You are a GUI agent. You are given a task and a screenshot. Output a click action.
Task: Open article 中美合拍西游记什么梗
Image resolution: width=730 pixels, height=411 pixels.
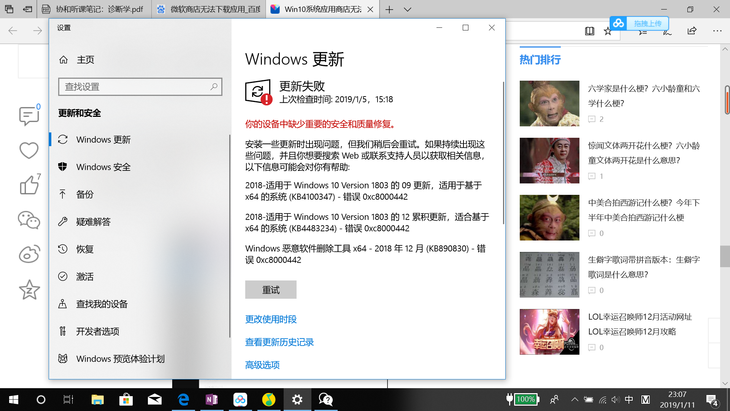[644, 210]
